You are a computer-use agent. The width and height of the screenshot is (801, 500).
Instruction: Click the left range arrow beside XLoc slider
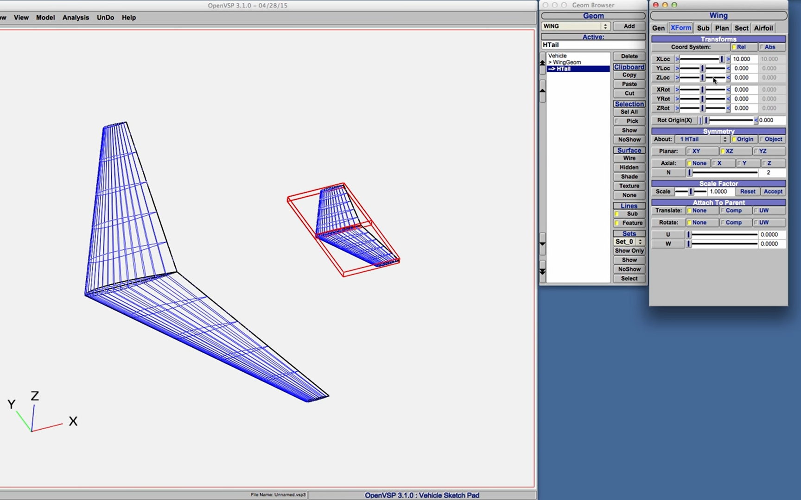[x=677, y=59]
